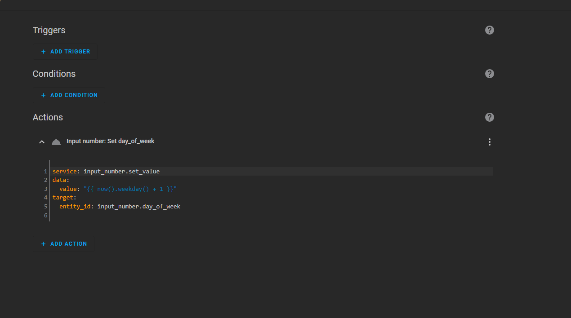The height and width of the screenshot is (318, 571).
Task: Collapse the Input number: Set day_of_week action
Action: (42, 141)
